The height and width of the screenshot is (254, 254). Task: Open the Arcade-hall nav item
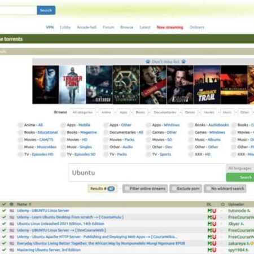pyautogui.click(x=86, y=27)
